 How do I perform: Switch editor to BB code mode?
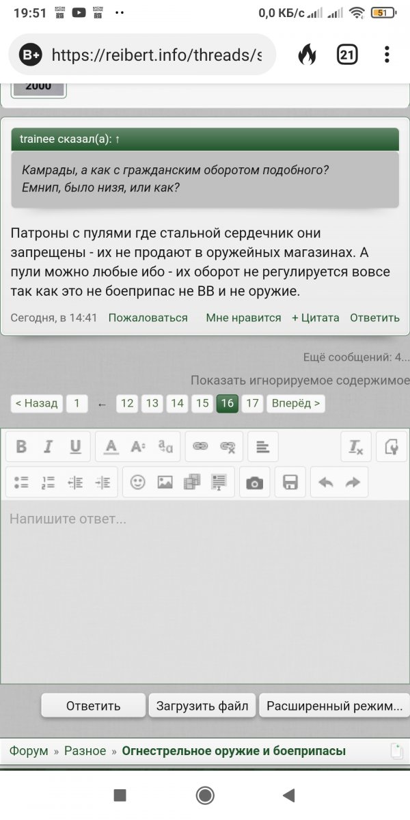(392, 447)
